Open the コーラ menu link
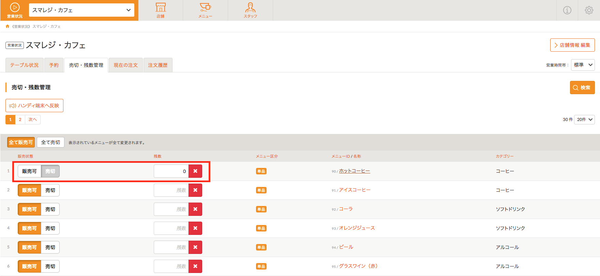 coord(346,209)
